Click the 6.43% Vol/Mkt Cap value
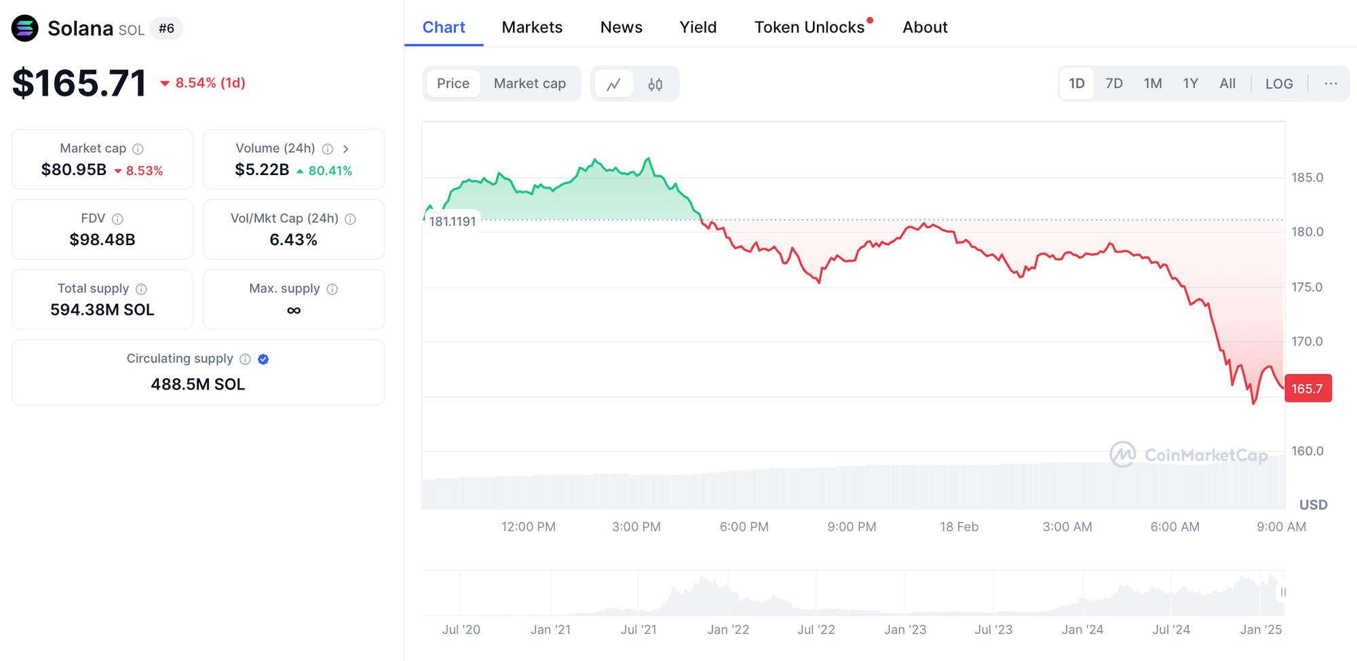1357x661 pixels. click(x=294, y=240)
